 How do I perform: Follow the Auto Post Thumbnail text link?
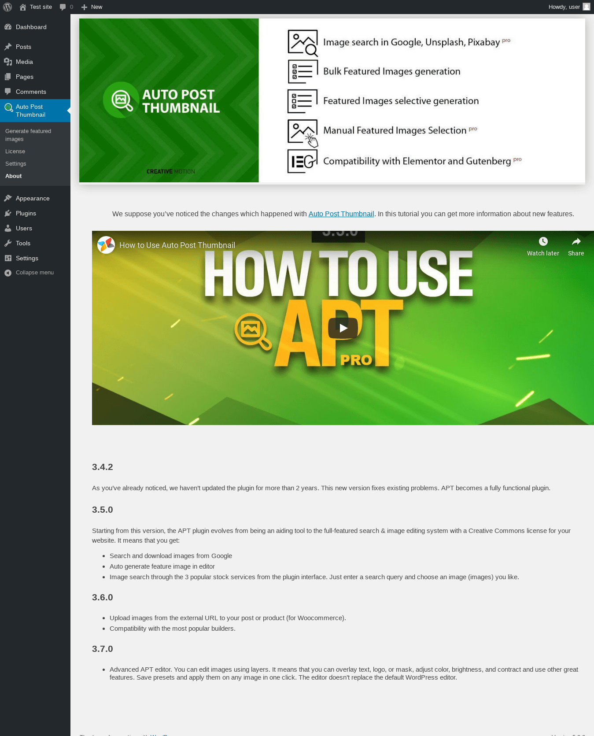click(x=341, y=214)
